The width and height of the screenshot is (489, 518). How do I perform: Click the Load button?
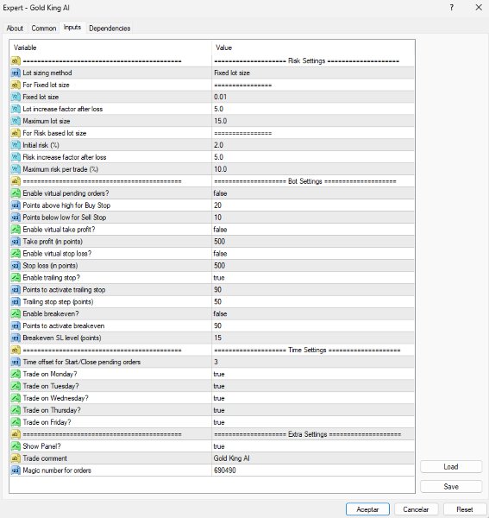pyautogui.click(x=451, y=466)
